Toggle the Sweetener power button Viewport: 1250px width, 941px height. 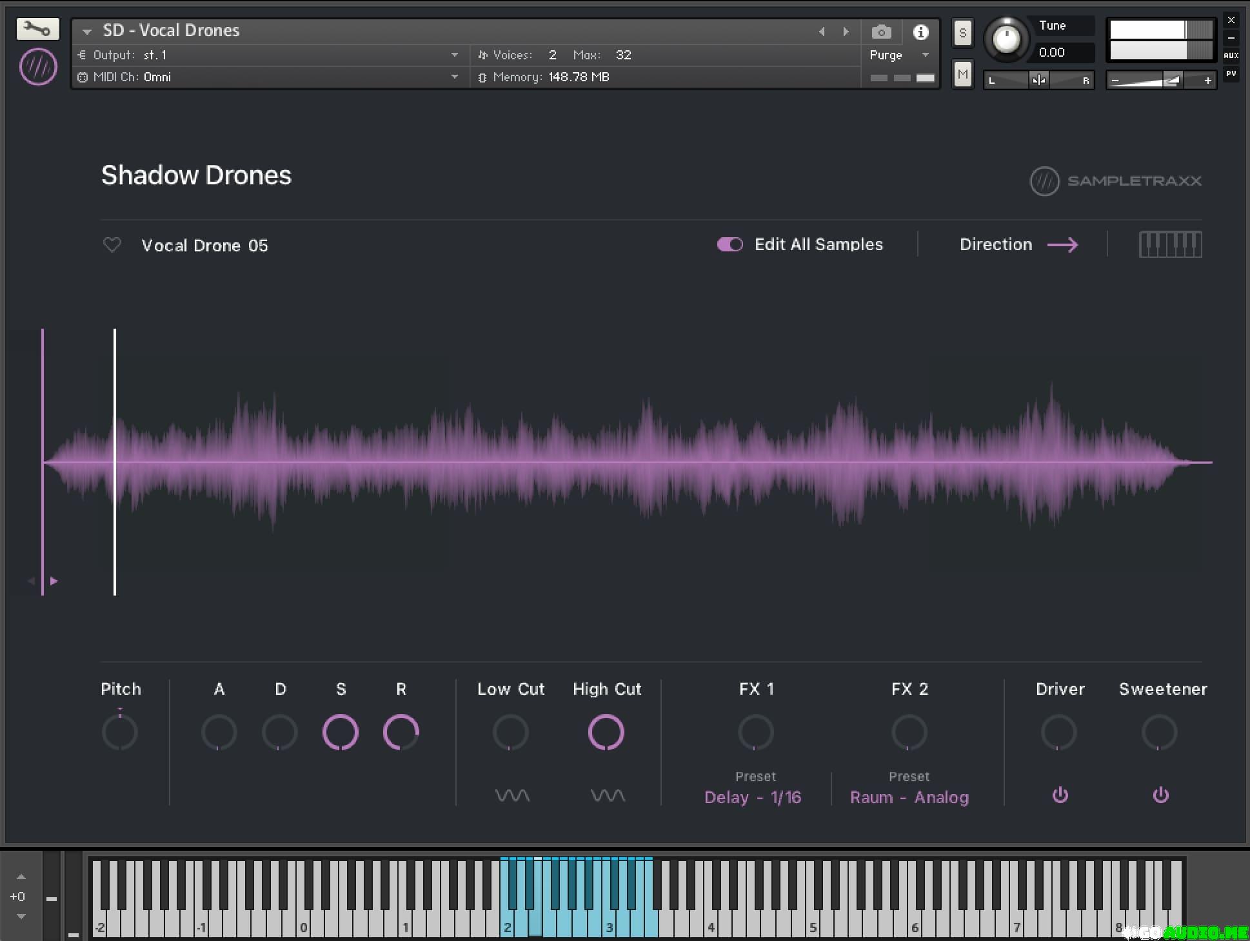tap(1160, 795)
